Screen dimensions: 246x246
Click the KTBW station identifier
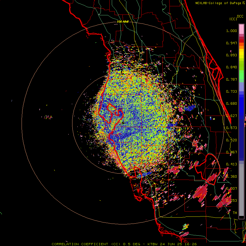click(153, 244)
